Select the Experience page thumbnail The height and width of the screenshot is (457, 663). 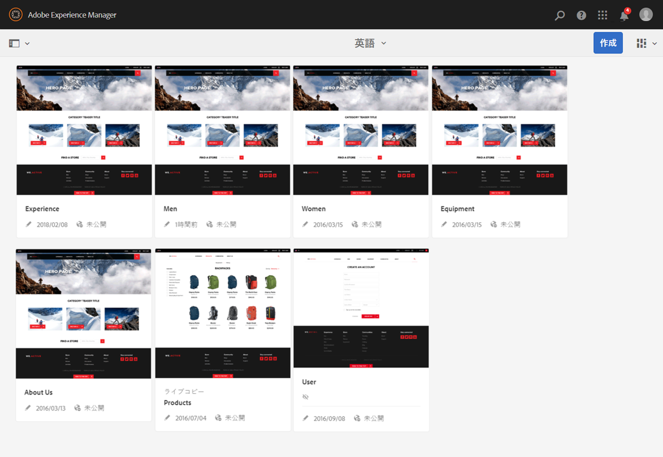[84, 130]
